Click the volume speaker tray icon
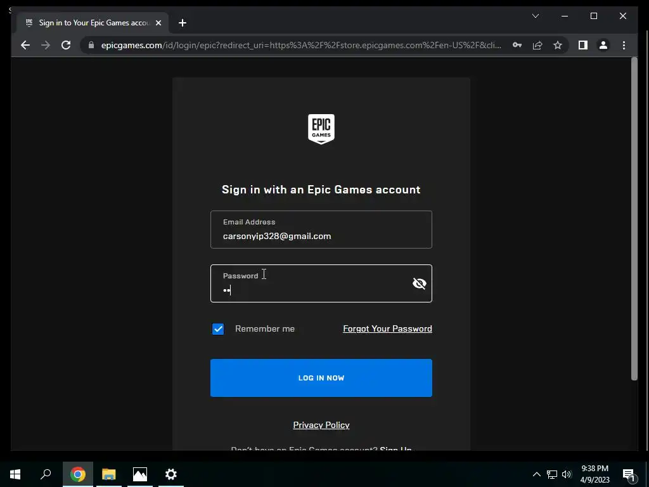This screenshot has height=487, width=649. (x=567, y=474)
